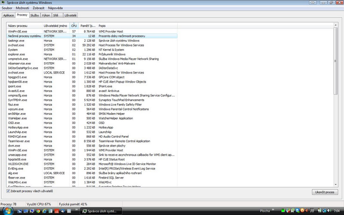Open the Nápověda menu
Viewport: 344px width, 215px height.
click(55, 8)
